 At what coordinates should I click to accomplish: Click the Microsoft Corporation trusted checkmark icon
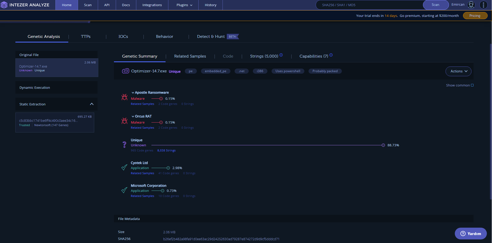[124, 190]
